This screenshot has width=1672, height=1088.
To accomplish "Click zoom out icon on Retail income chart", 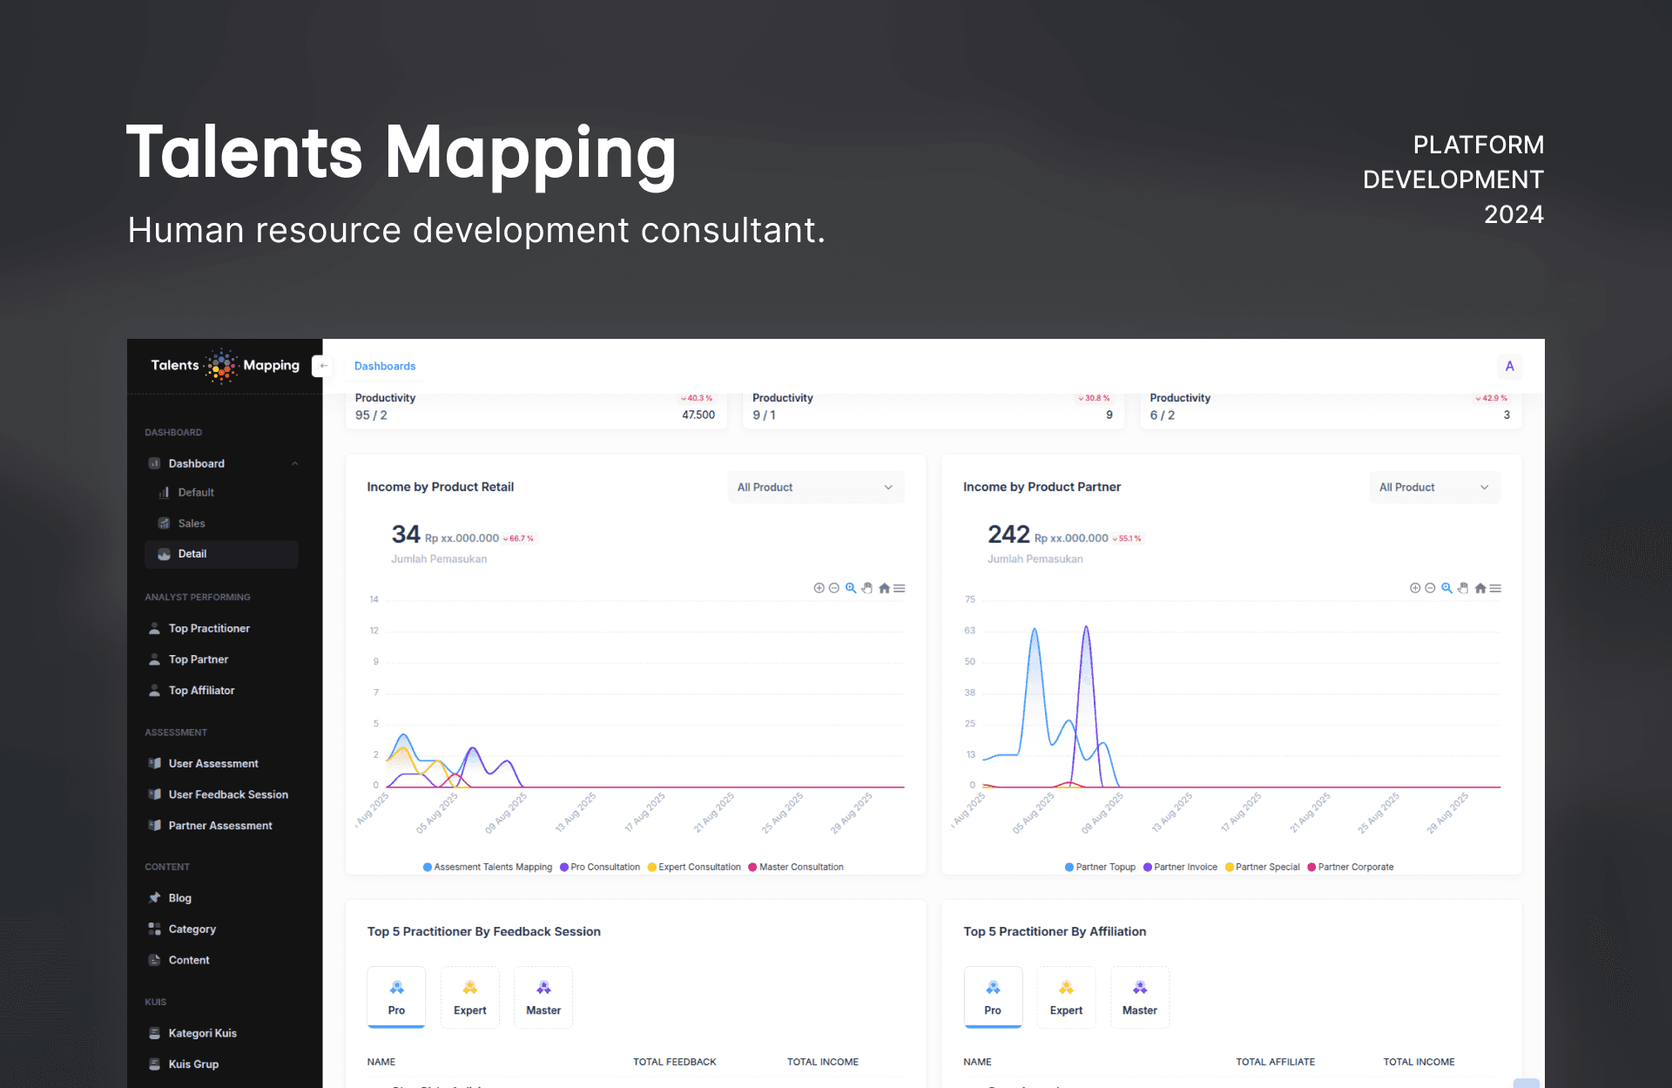I will 834,588.
